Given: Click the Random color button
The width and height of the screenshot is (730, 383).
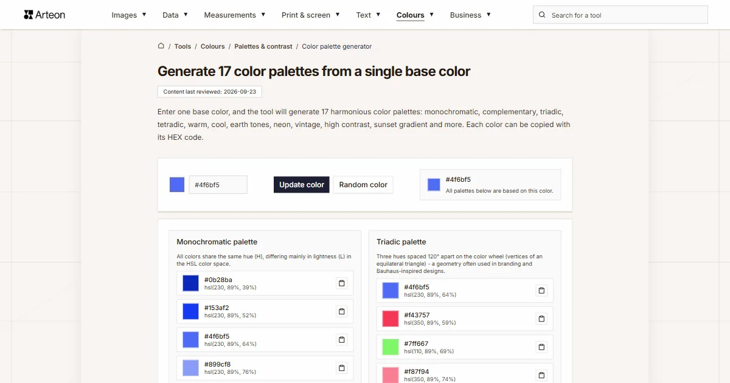Looking at the screenshot, I should (x=363, y=185).
